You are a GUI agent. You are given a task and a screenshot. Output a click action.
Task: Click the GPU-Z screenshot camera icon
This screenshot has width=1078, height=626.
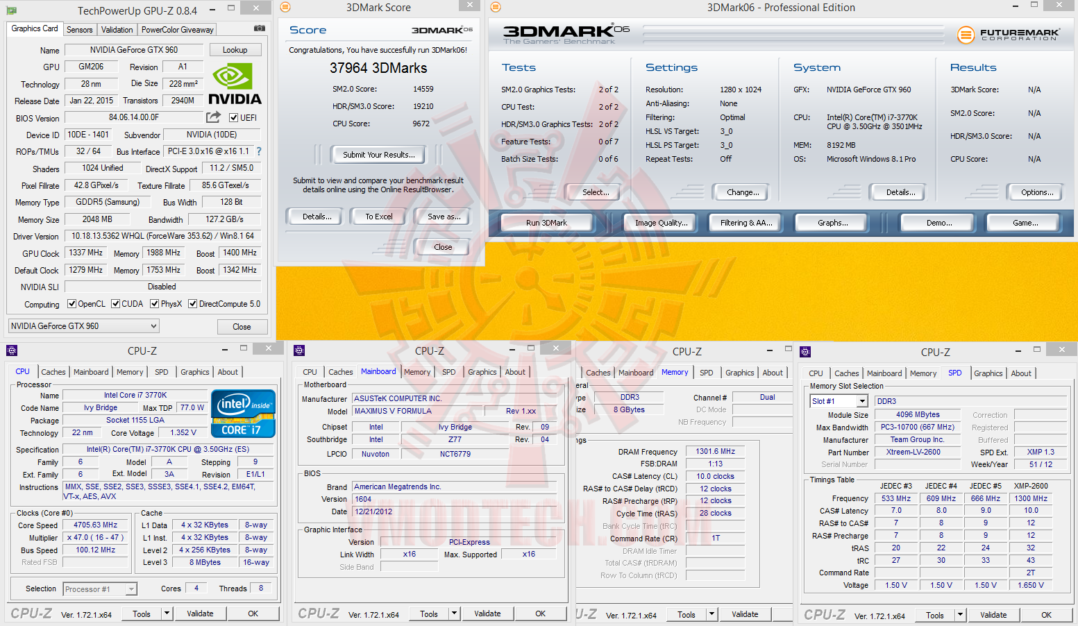coord(260,28)
